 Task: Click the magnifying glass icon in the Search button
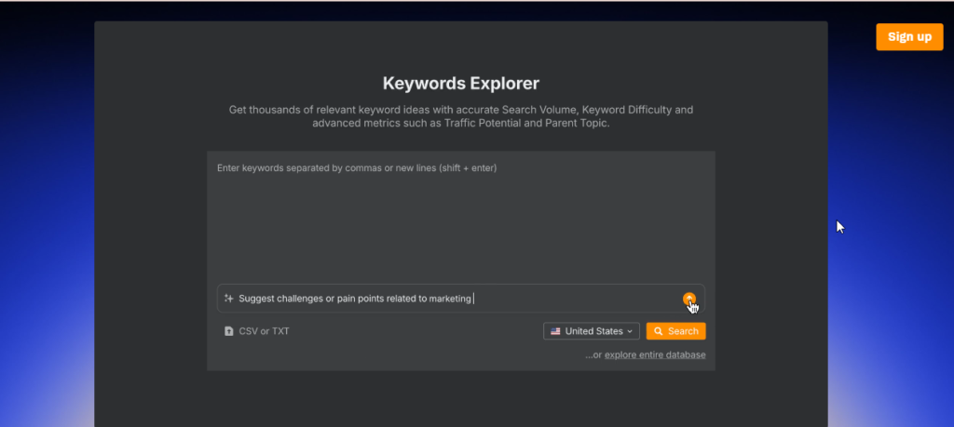point(659,331)
